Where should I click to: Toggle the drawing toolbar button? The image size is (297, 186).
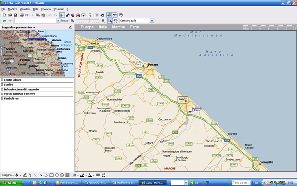coord(109,15)
